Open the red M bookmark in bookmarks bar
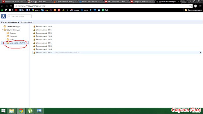The height and width of the screenshot is (114, 203). coord(59,10)
